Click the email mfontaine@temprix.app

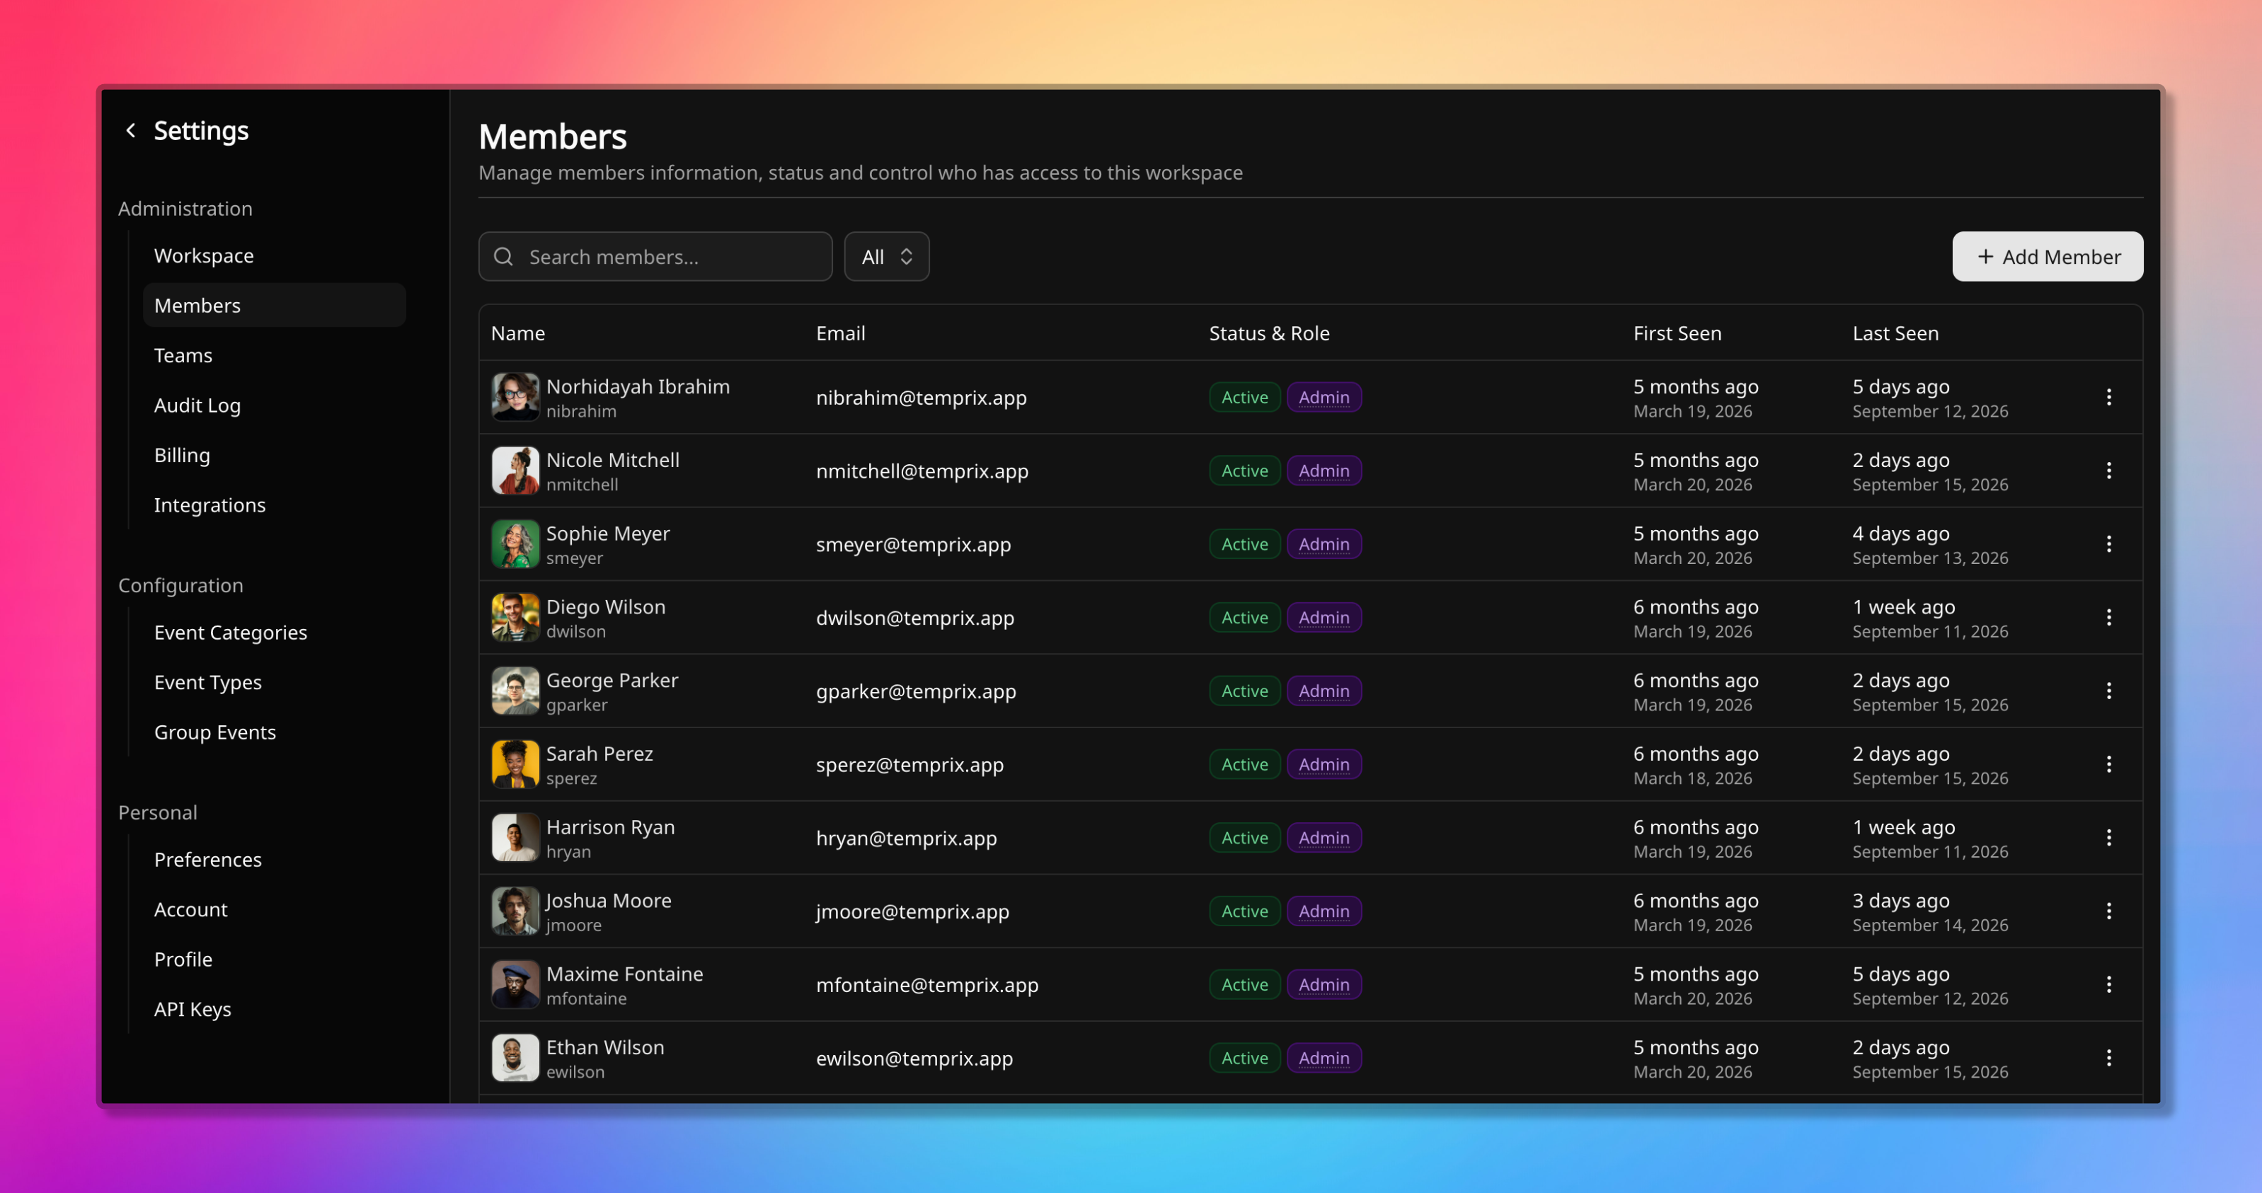pyautogui.click(x=927, y=985)
